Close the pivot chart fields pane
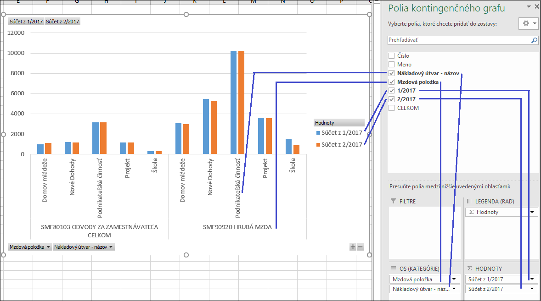Screen dimensions: 541x301 pyautogui.click(x=536, y=6)
